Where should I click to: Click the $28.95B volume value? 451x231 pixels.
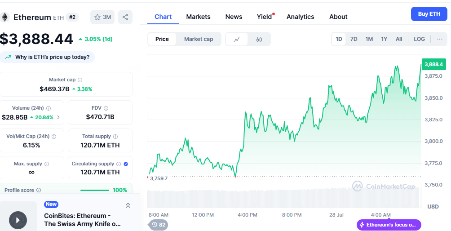point(15,117)
